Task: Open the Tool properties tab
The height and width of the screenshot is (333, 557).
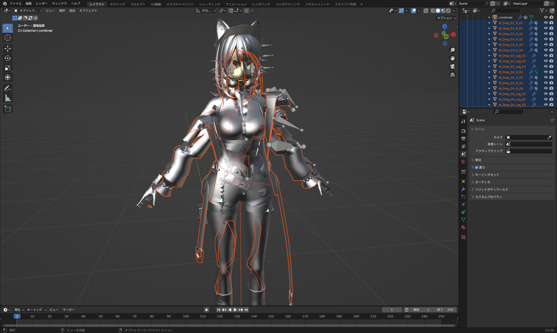Action: (463, 121)
